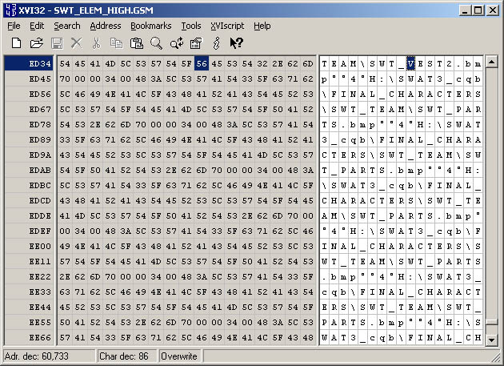Open the Address menu
This screenshot has height=366, width=504.
(x=106, y=26)
